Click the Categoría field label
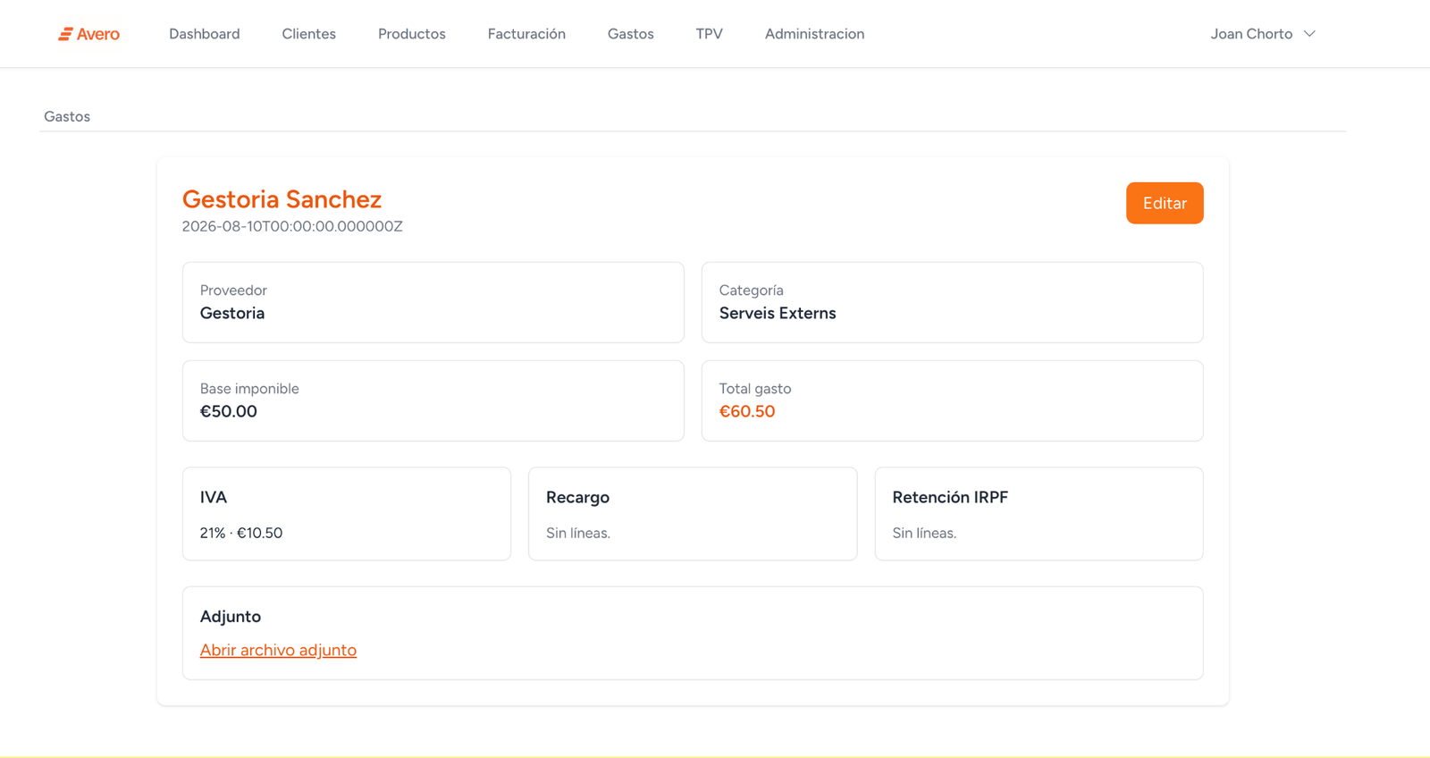 (x=752, y=291)
